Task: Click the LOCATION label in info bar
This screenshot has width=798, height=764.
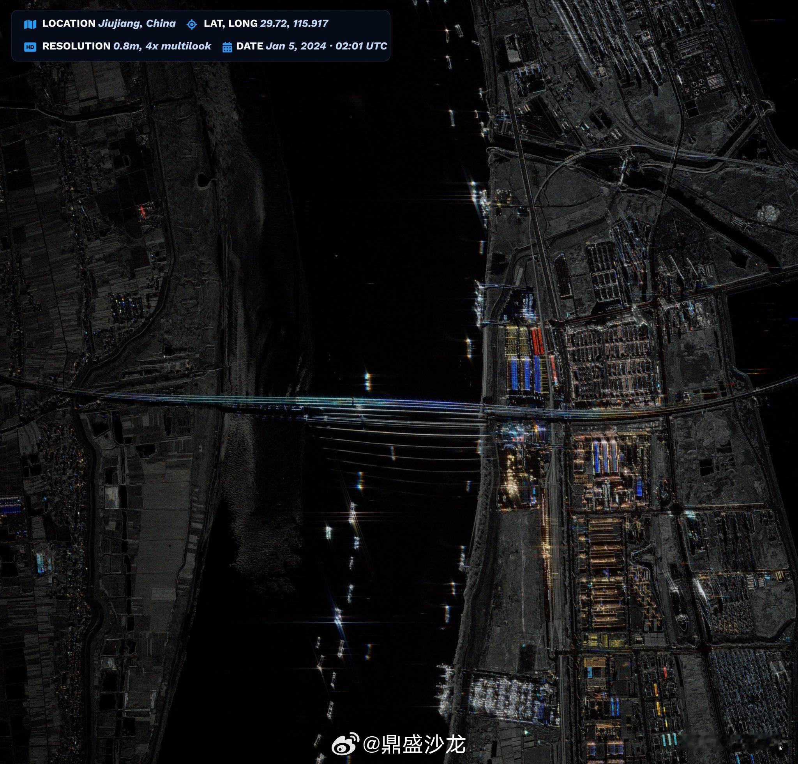Action: [69, 23]
